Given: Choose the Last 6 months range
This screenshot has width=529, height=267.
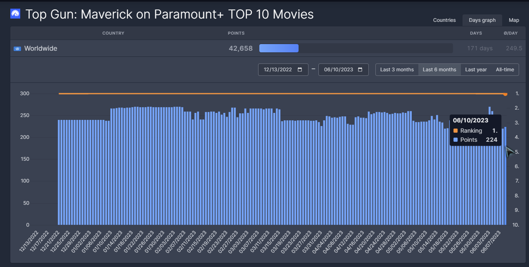Looking at the screenshot, I should click(x=439, y=70).
